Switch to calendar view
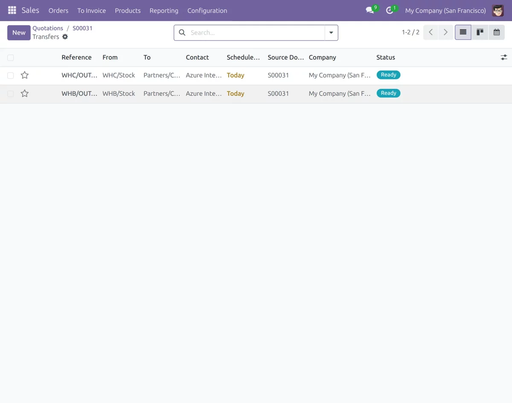 coord(497,32)
